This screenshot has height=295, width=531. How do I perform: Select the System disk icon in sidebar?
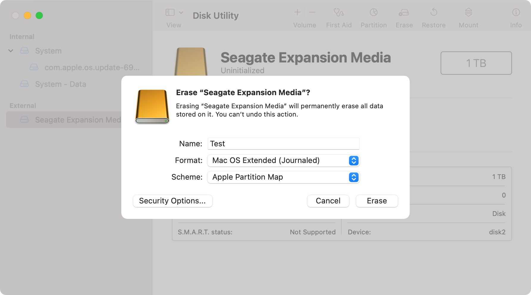(x=24, y=51)
